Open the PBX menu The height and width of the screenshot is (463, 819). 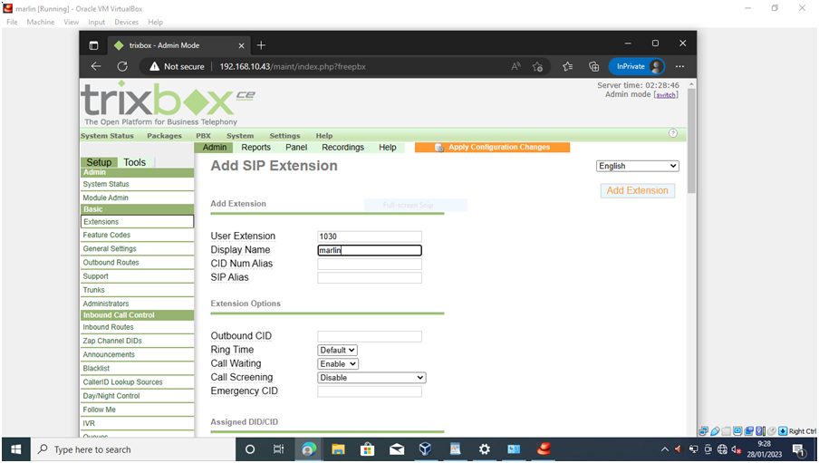point(203,136)
